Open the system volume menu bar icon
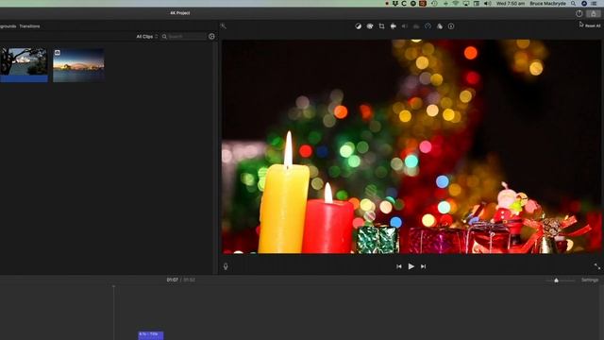The width and height of the screenshot is (604, 340). (487, 4)
